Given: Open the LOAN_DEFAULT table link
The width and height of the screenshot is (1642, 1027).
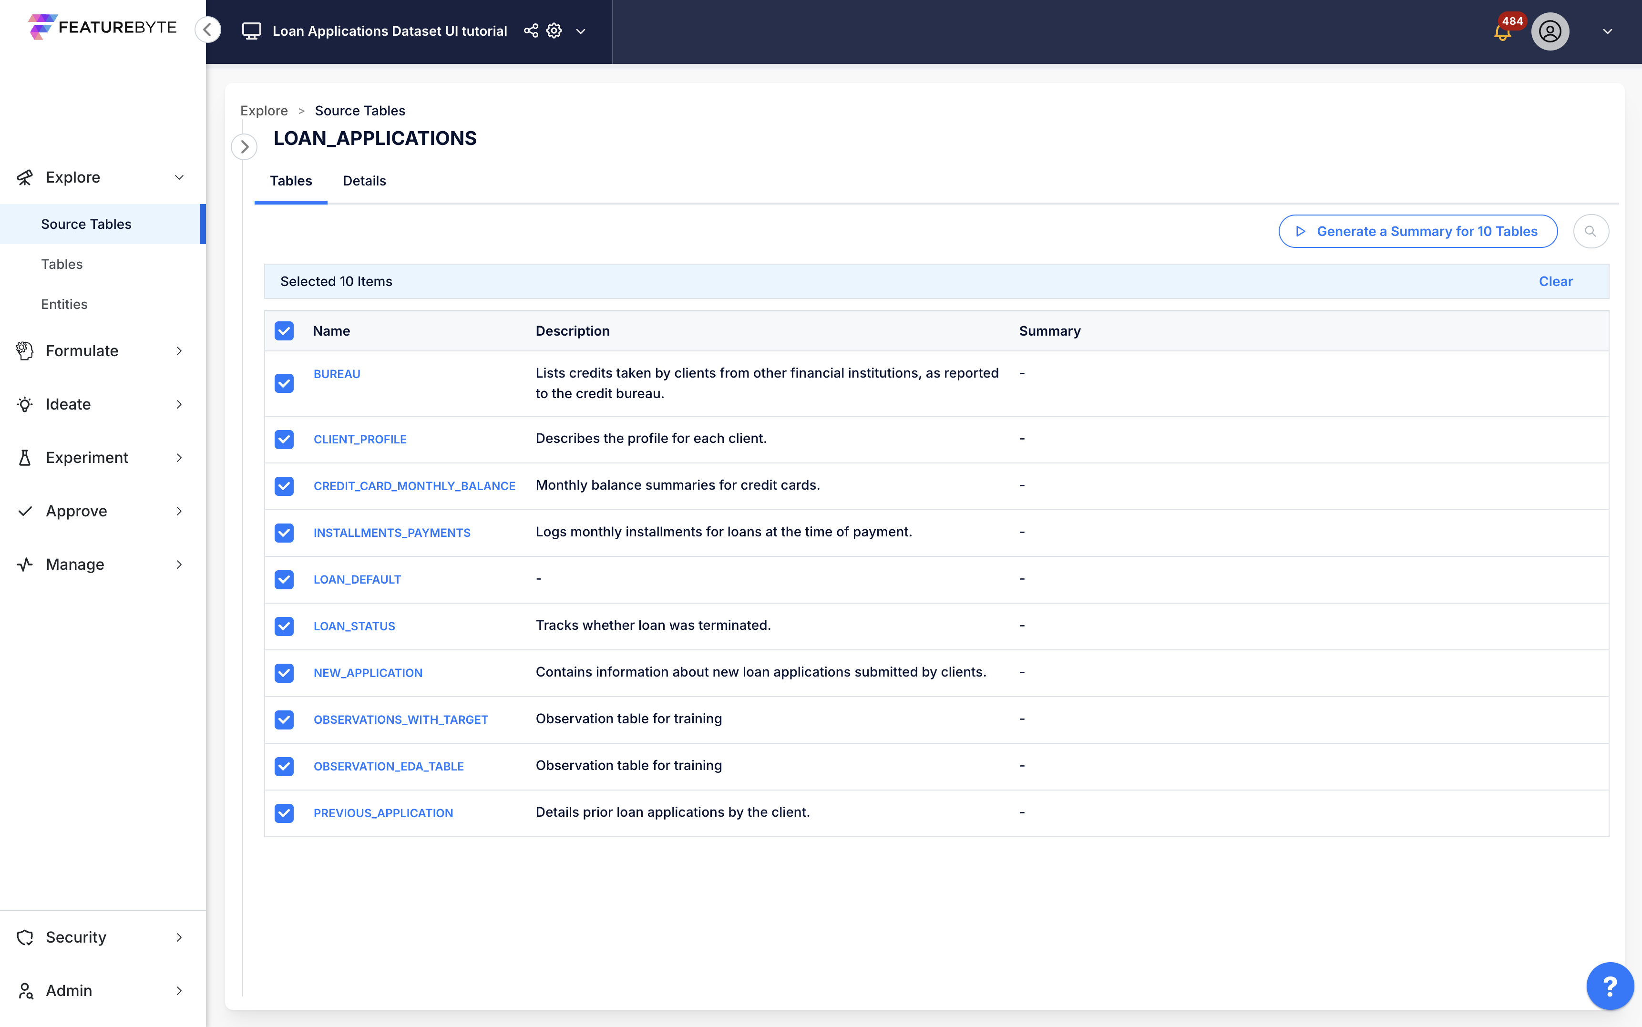Looking at the screenshot, I should [x=357, y=580].
